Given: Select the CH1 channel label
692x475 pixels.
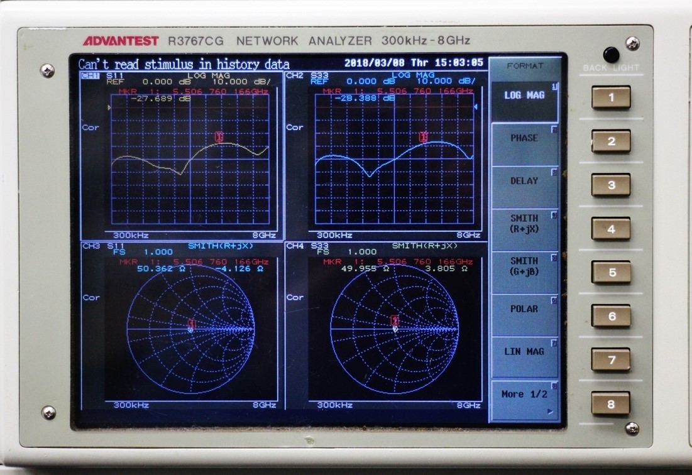Looking at the screenshot, I should [x=90, y=76].
